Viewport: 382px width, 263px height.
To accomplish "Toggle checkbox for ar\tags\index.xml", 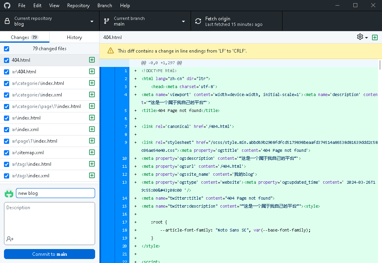I will 6,176.
